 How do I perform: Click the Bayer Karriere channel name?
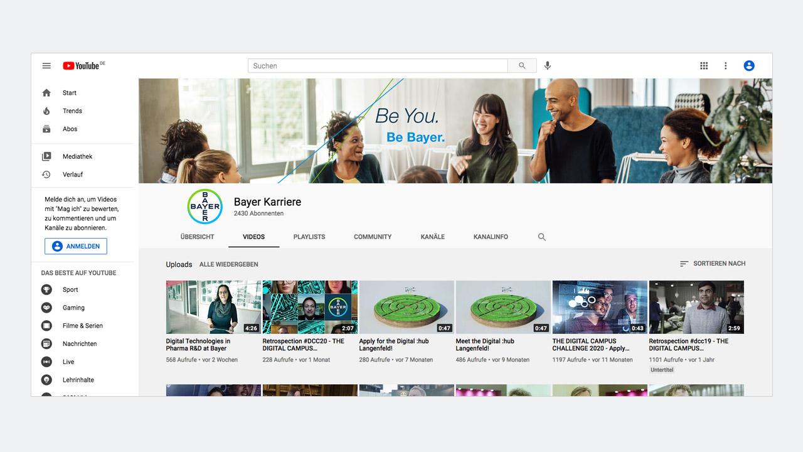(267, 202)
